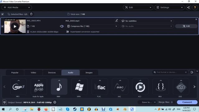Open the No audio track dropdown

pos(147,26)
